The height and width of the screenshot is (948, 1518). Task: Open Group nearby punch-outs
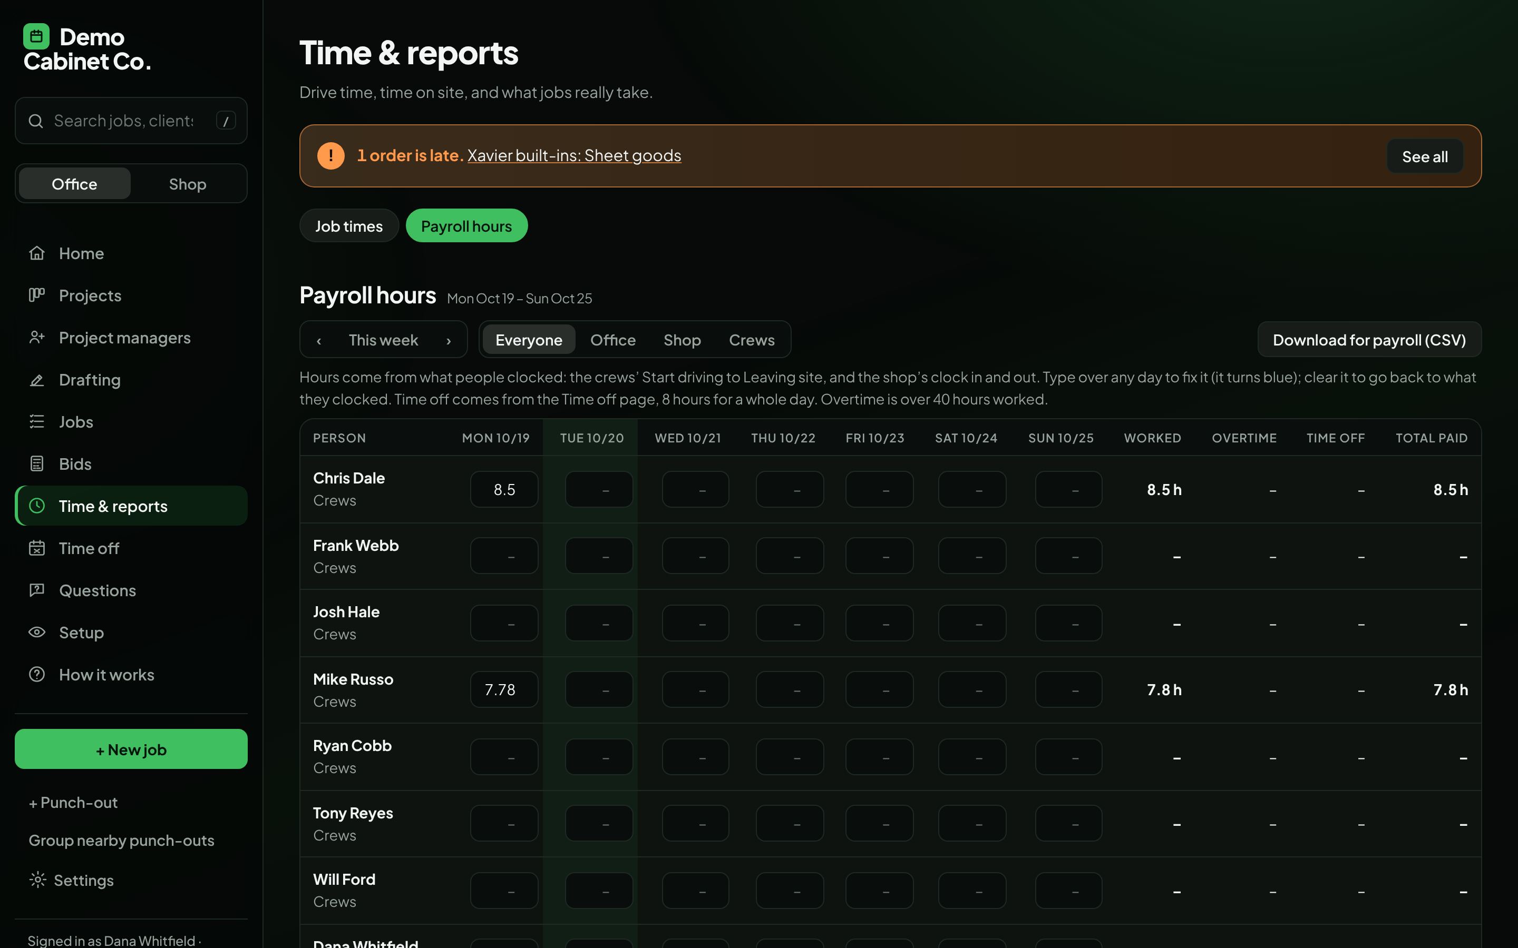click(x=122, y=840)
